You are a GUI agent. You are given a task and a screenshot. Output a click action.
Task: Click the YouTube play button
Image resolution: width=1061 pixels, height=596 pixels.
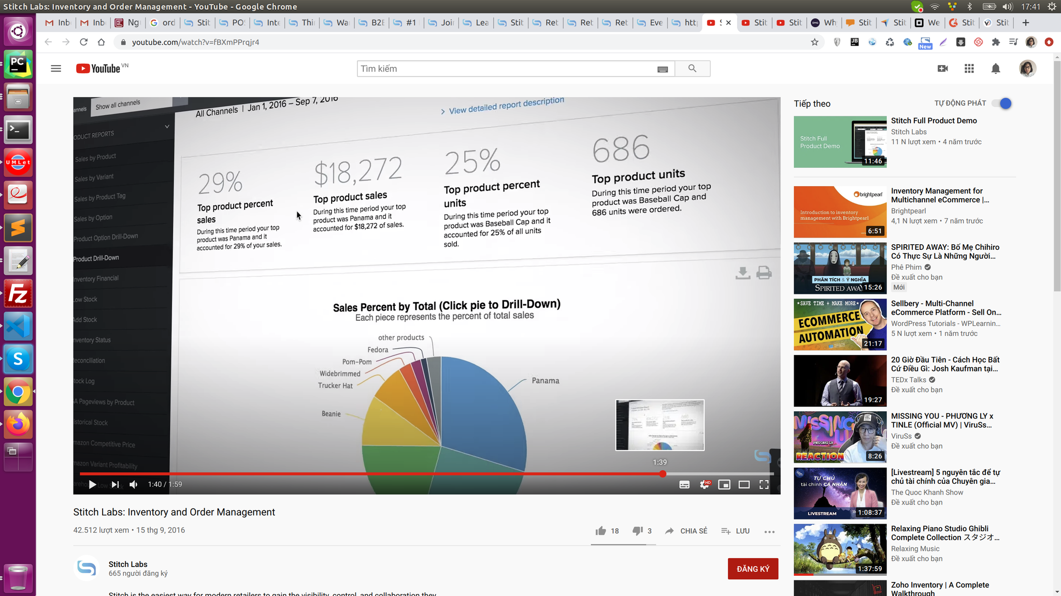92,484
